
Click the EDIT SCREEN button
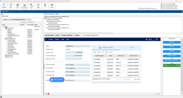coord(57,80)
